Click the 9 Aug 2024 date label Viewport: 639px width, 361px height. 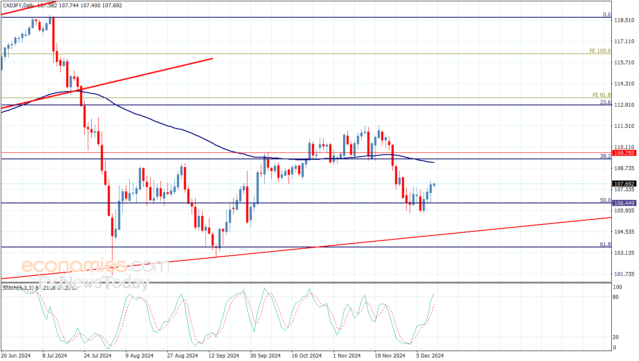tap(140, 356)
